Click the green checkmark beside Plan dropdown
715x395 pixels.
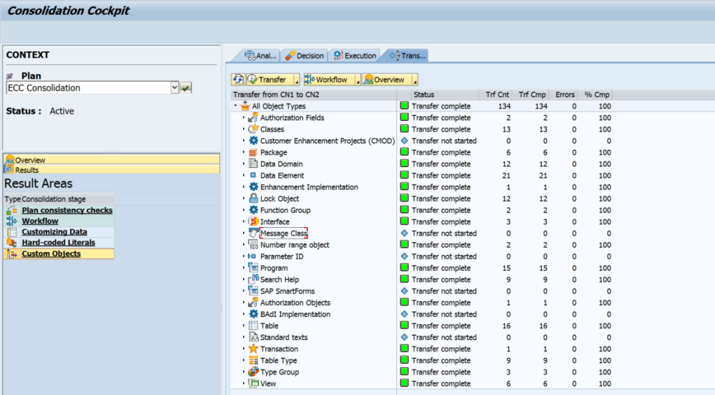[x=186, y=88]
